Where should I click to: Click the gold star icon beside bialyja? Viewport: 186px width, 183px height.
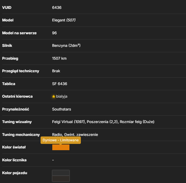[54, 96]
